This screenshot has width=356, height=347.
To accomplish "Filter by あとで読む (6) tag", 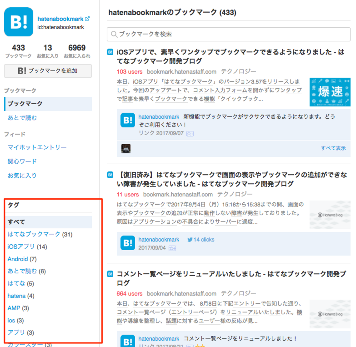I will [x=27, y=271].
